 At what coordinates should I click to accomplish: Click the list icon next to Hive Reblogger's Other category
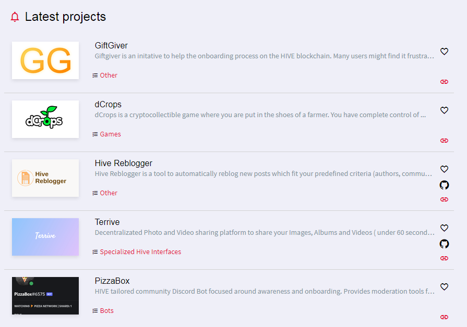[95, 193]
